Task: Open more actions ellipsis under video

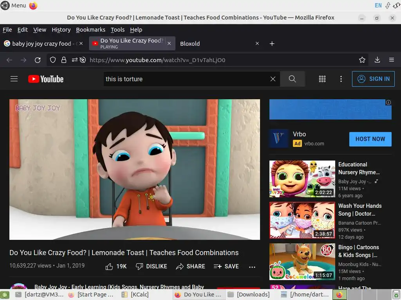Action: 252,267
